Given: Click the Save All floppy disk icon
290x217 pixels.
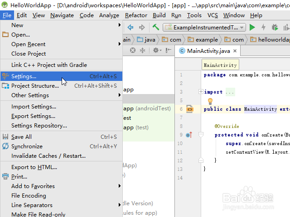Looking at the screenshot, I should pyautogui.click(x=5, y=137).
